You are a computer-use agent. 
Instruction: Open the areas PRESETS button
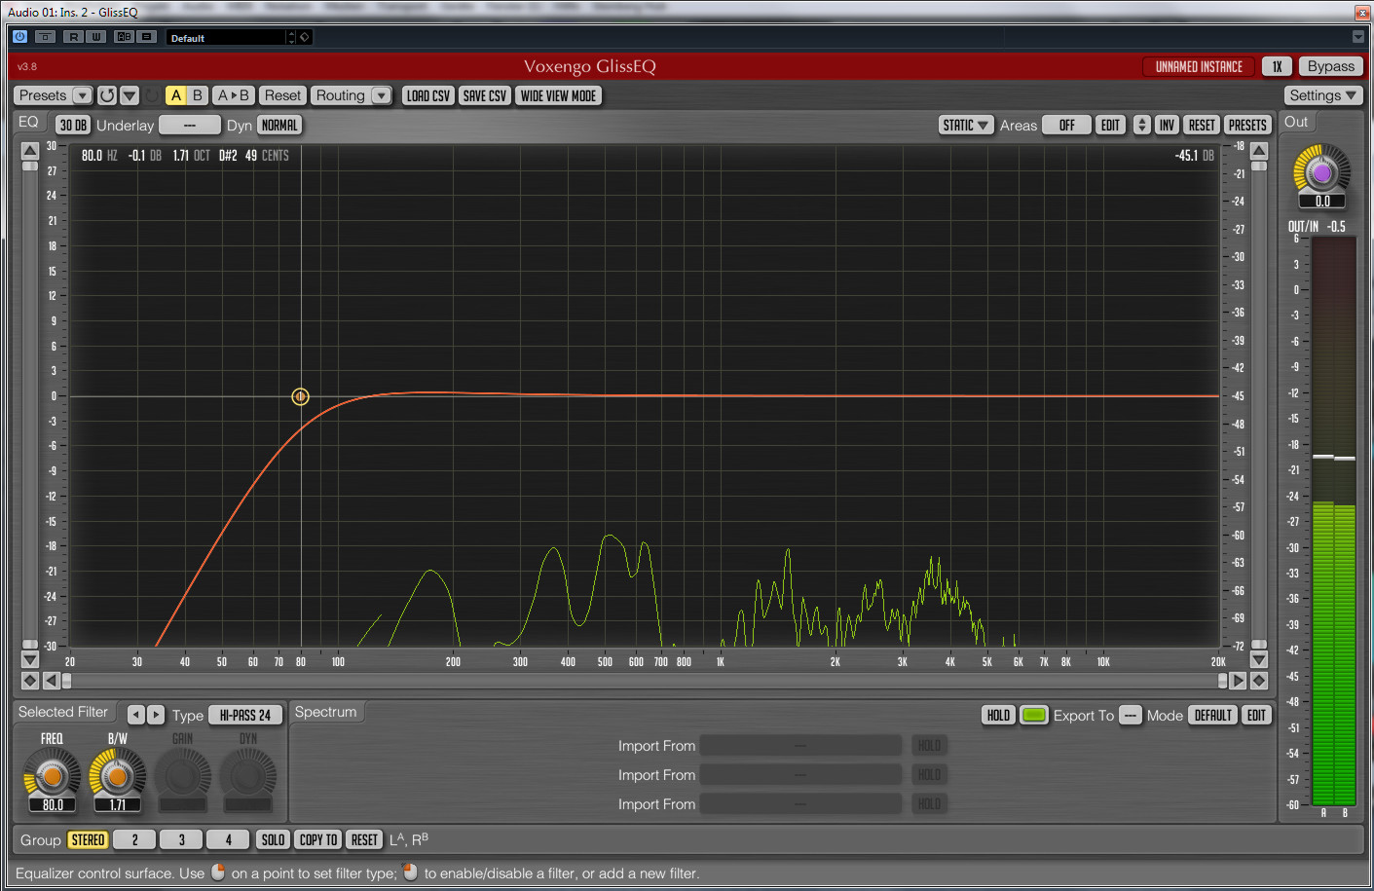point(1247,125)
